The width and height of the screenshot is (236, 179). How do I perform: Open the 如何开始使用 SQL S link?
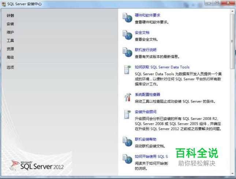point(151,157)
